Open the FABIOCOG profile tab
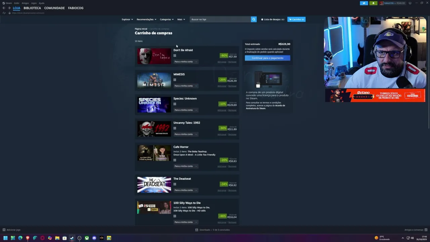This screenshot has width=430, height=242. coord(76,8)
